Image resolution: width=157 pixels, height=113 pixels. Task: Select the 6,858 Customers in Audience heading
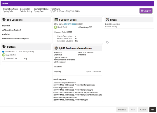click(75, 48)
